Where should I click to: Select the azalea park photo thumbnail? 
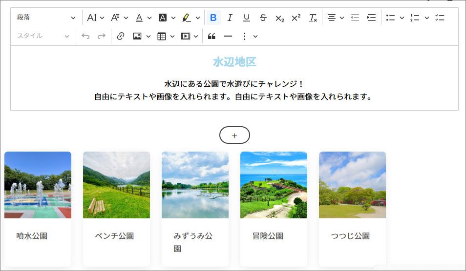(x=353, y=185)
